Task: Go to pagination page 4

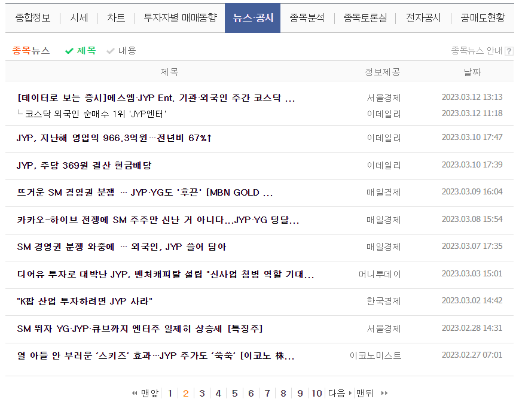Action: point(218,393)
